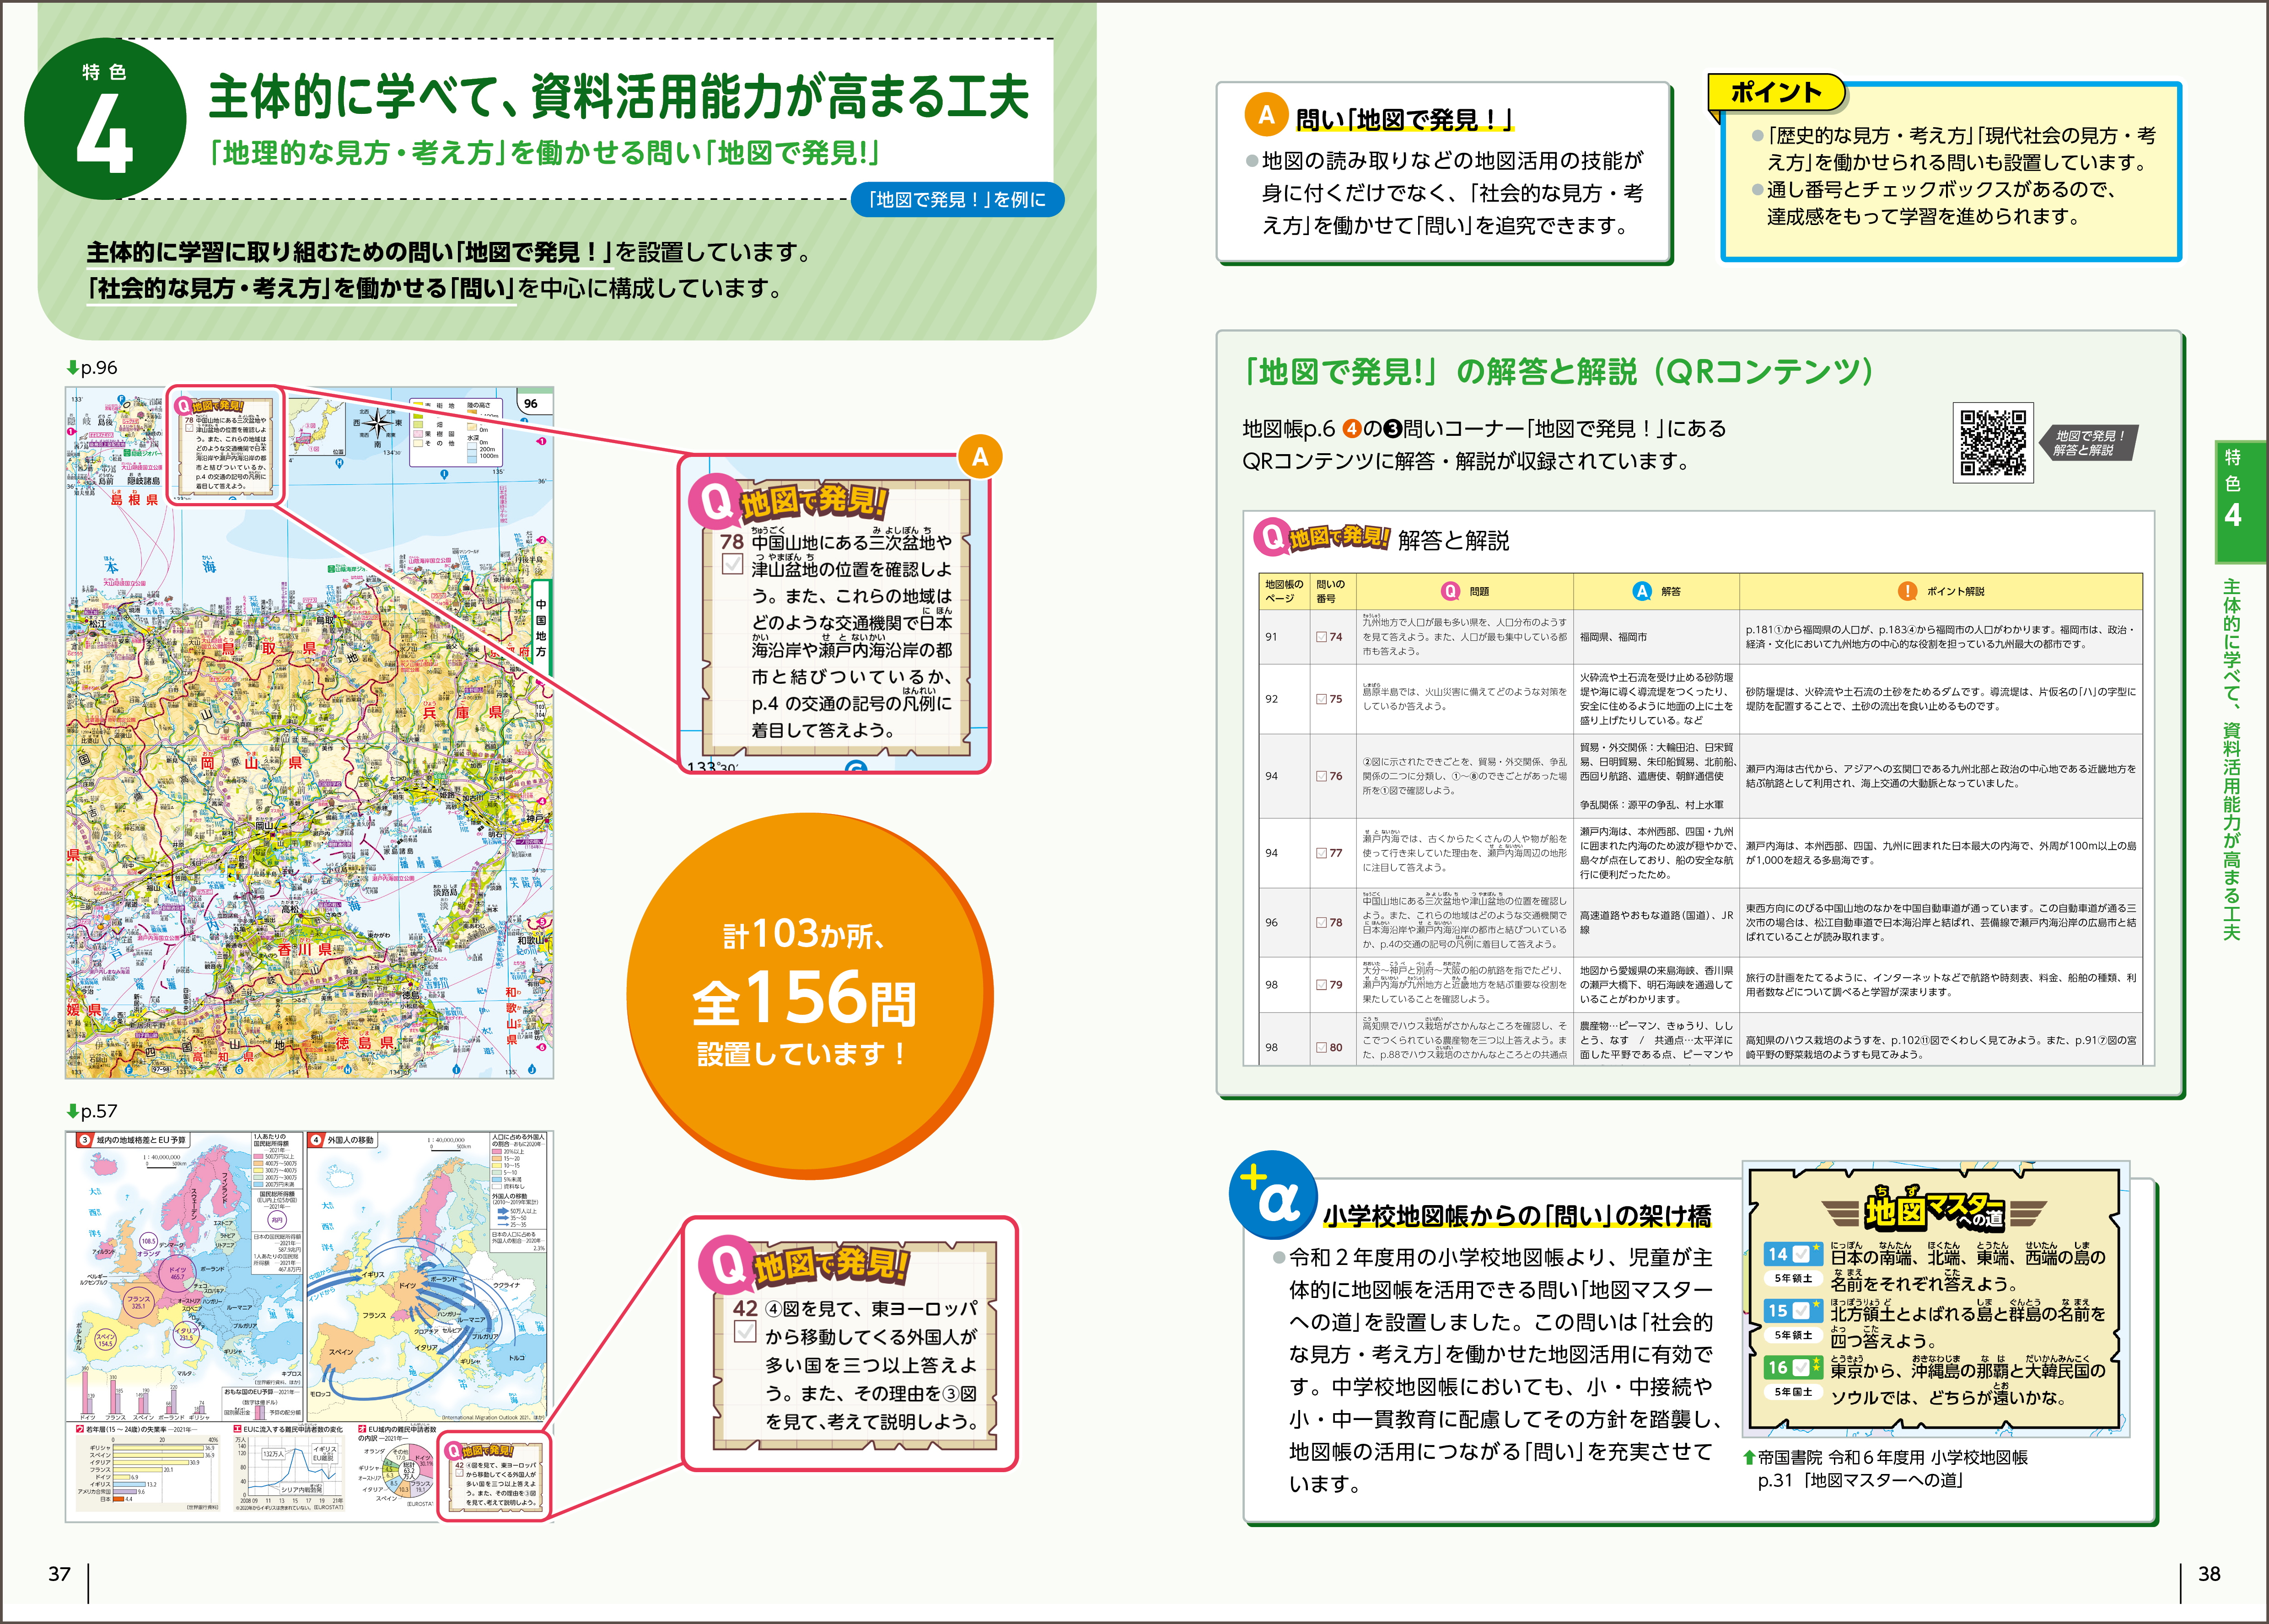Click the Q 地図で発見! logo beside 解答と解説
Viewport: 2269px width, 1624px height.
(x=1321, y=537)
